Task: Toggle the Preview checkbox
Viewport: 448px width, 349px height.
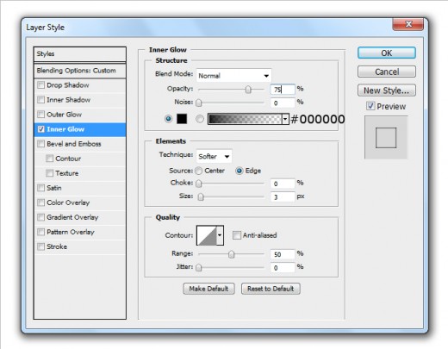Action: [370, 106]
